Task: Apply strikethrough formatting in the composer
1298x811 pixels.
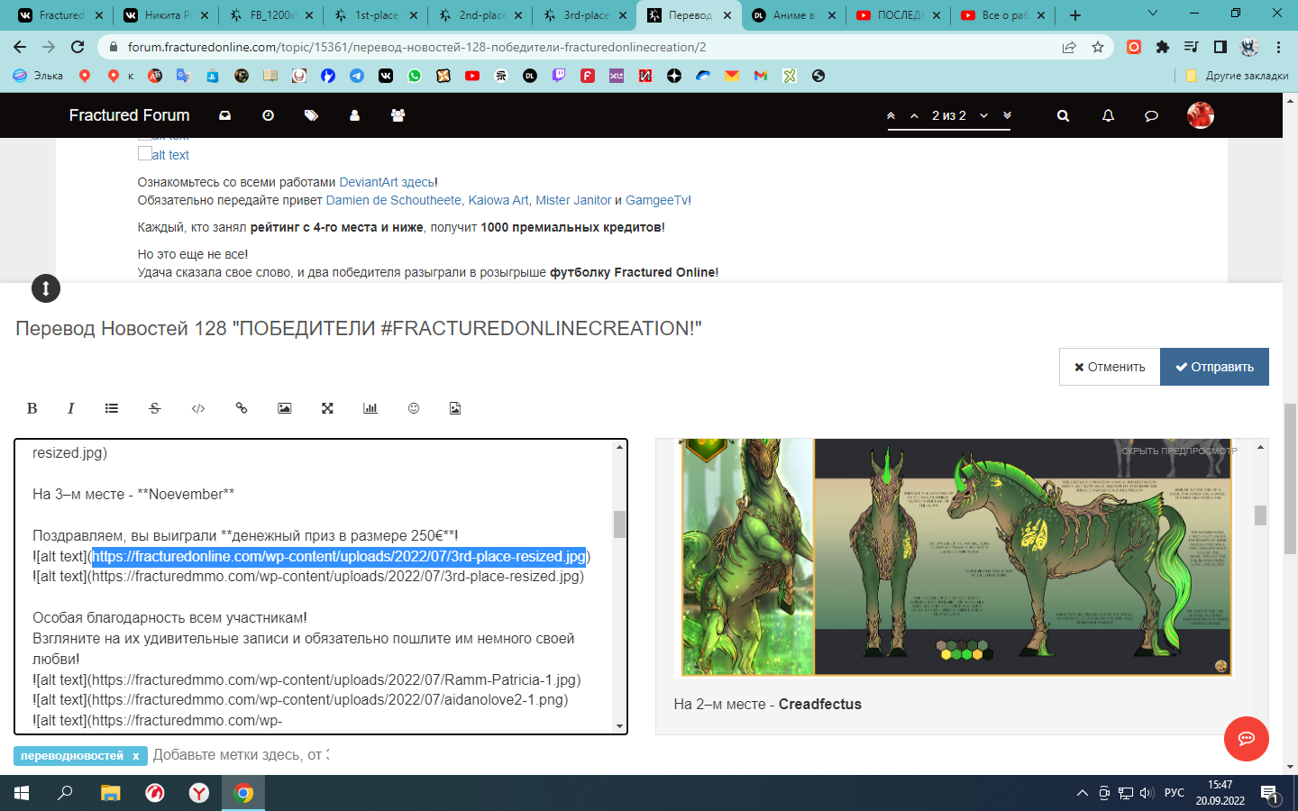Action: pyautogui.click(x=155, y=408)
